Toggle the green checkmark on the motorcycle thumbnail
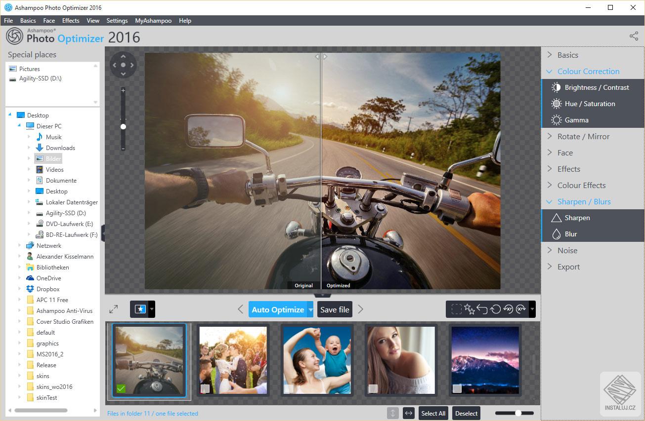Viewport: 645px width, 421px height. click(x=121, y=388)
